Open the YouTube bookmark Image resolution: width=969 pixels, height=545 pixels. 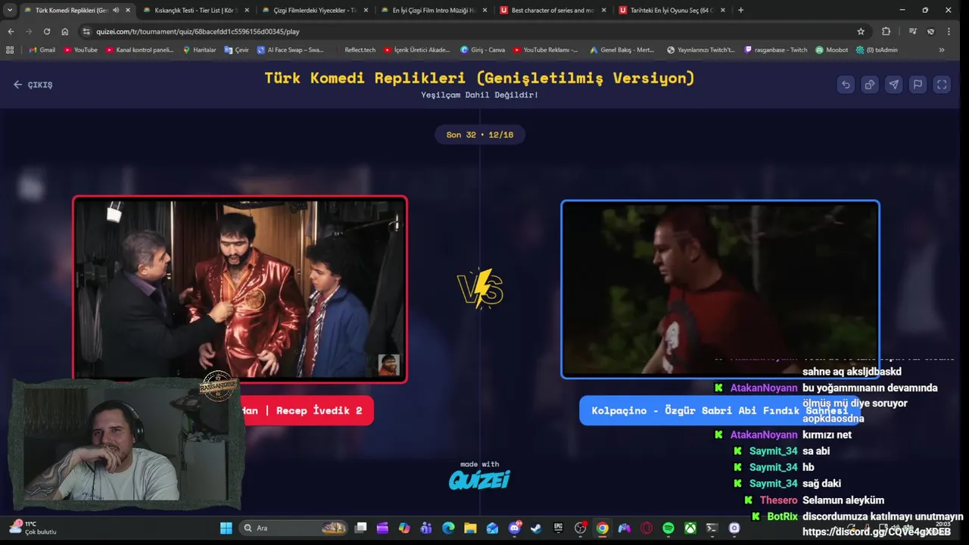point(80,50)
